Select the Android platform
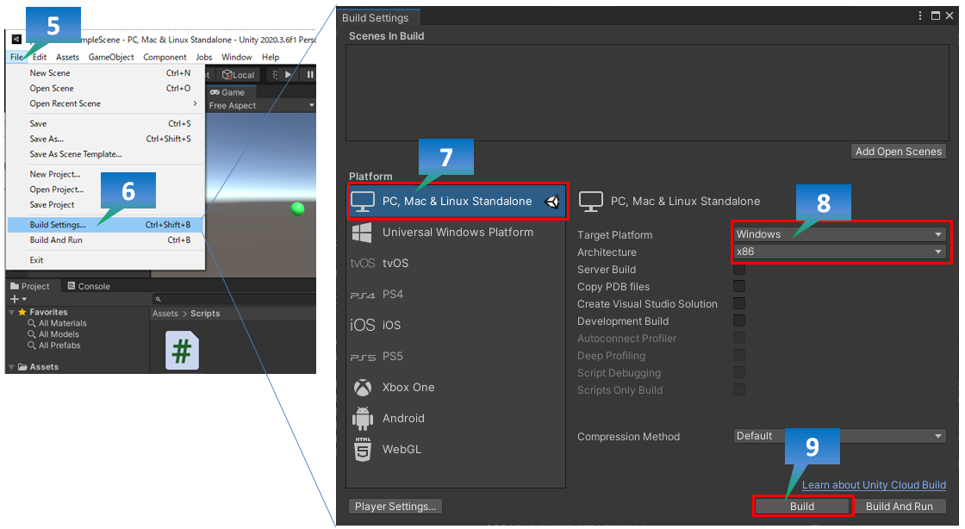Screen dimensions: 965x529 tap(456, 419)
